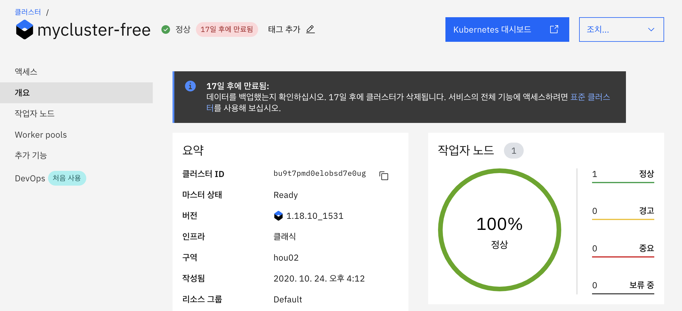Select 액세스 in the side menu

pos(76,72)
